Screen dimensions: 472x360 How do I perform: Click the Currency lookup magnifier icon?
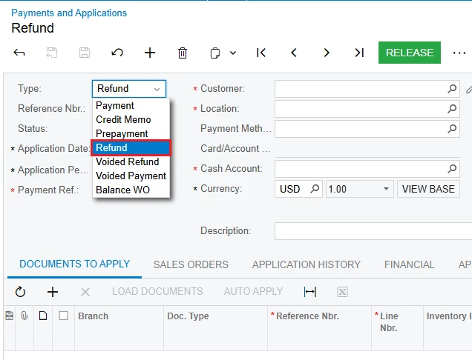(x=315, y=189)
